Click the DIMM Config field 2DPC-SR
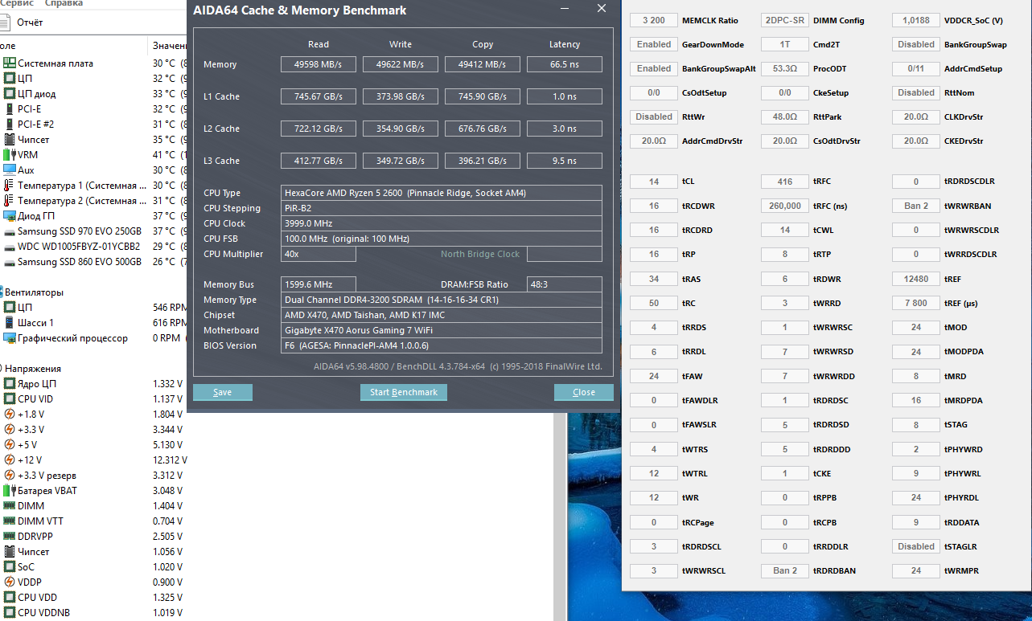This screenshot has height=621, width=1032. [x=785, y=20]
